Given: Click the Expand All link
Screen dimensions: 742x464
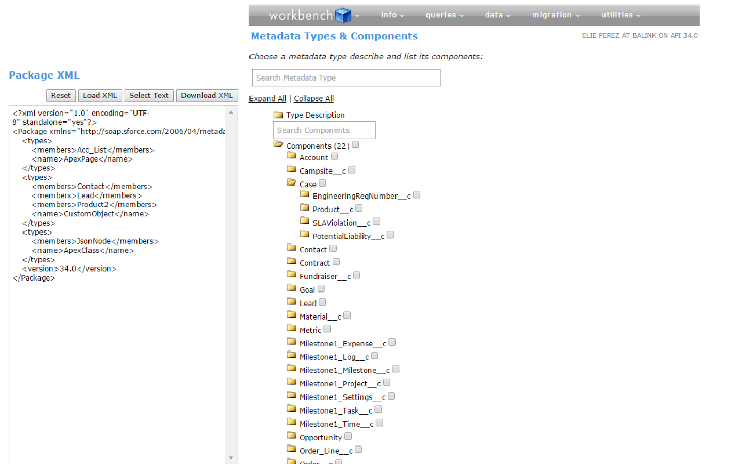Looking at the screenshot, I should click(267, 99).
